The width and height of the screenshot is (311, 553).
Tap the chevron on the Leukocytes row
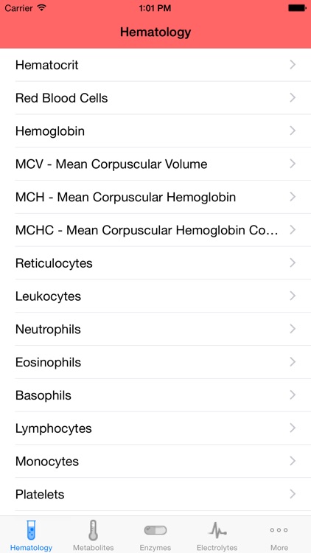tap(293, 296)
